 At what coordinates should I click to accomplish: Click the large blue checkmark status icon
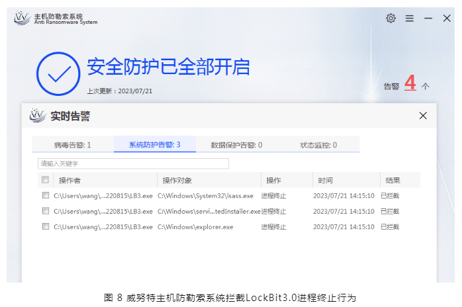58,72
